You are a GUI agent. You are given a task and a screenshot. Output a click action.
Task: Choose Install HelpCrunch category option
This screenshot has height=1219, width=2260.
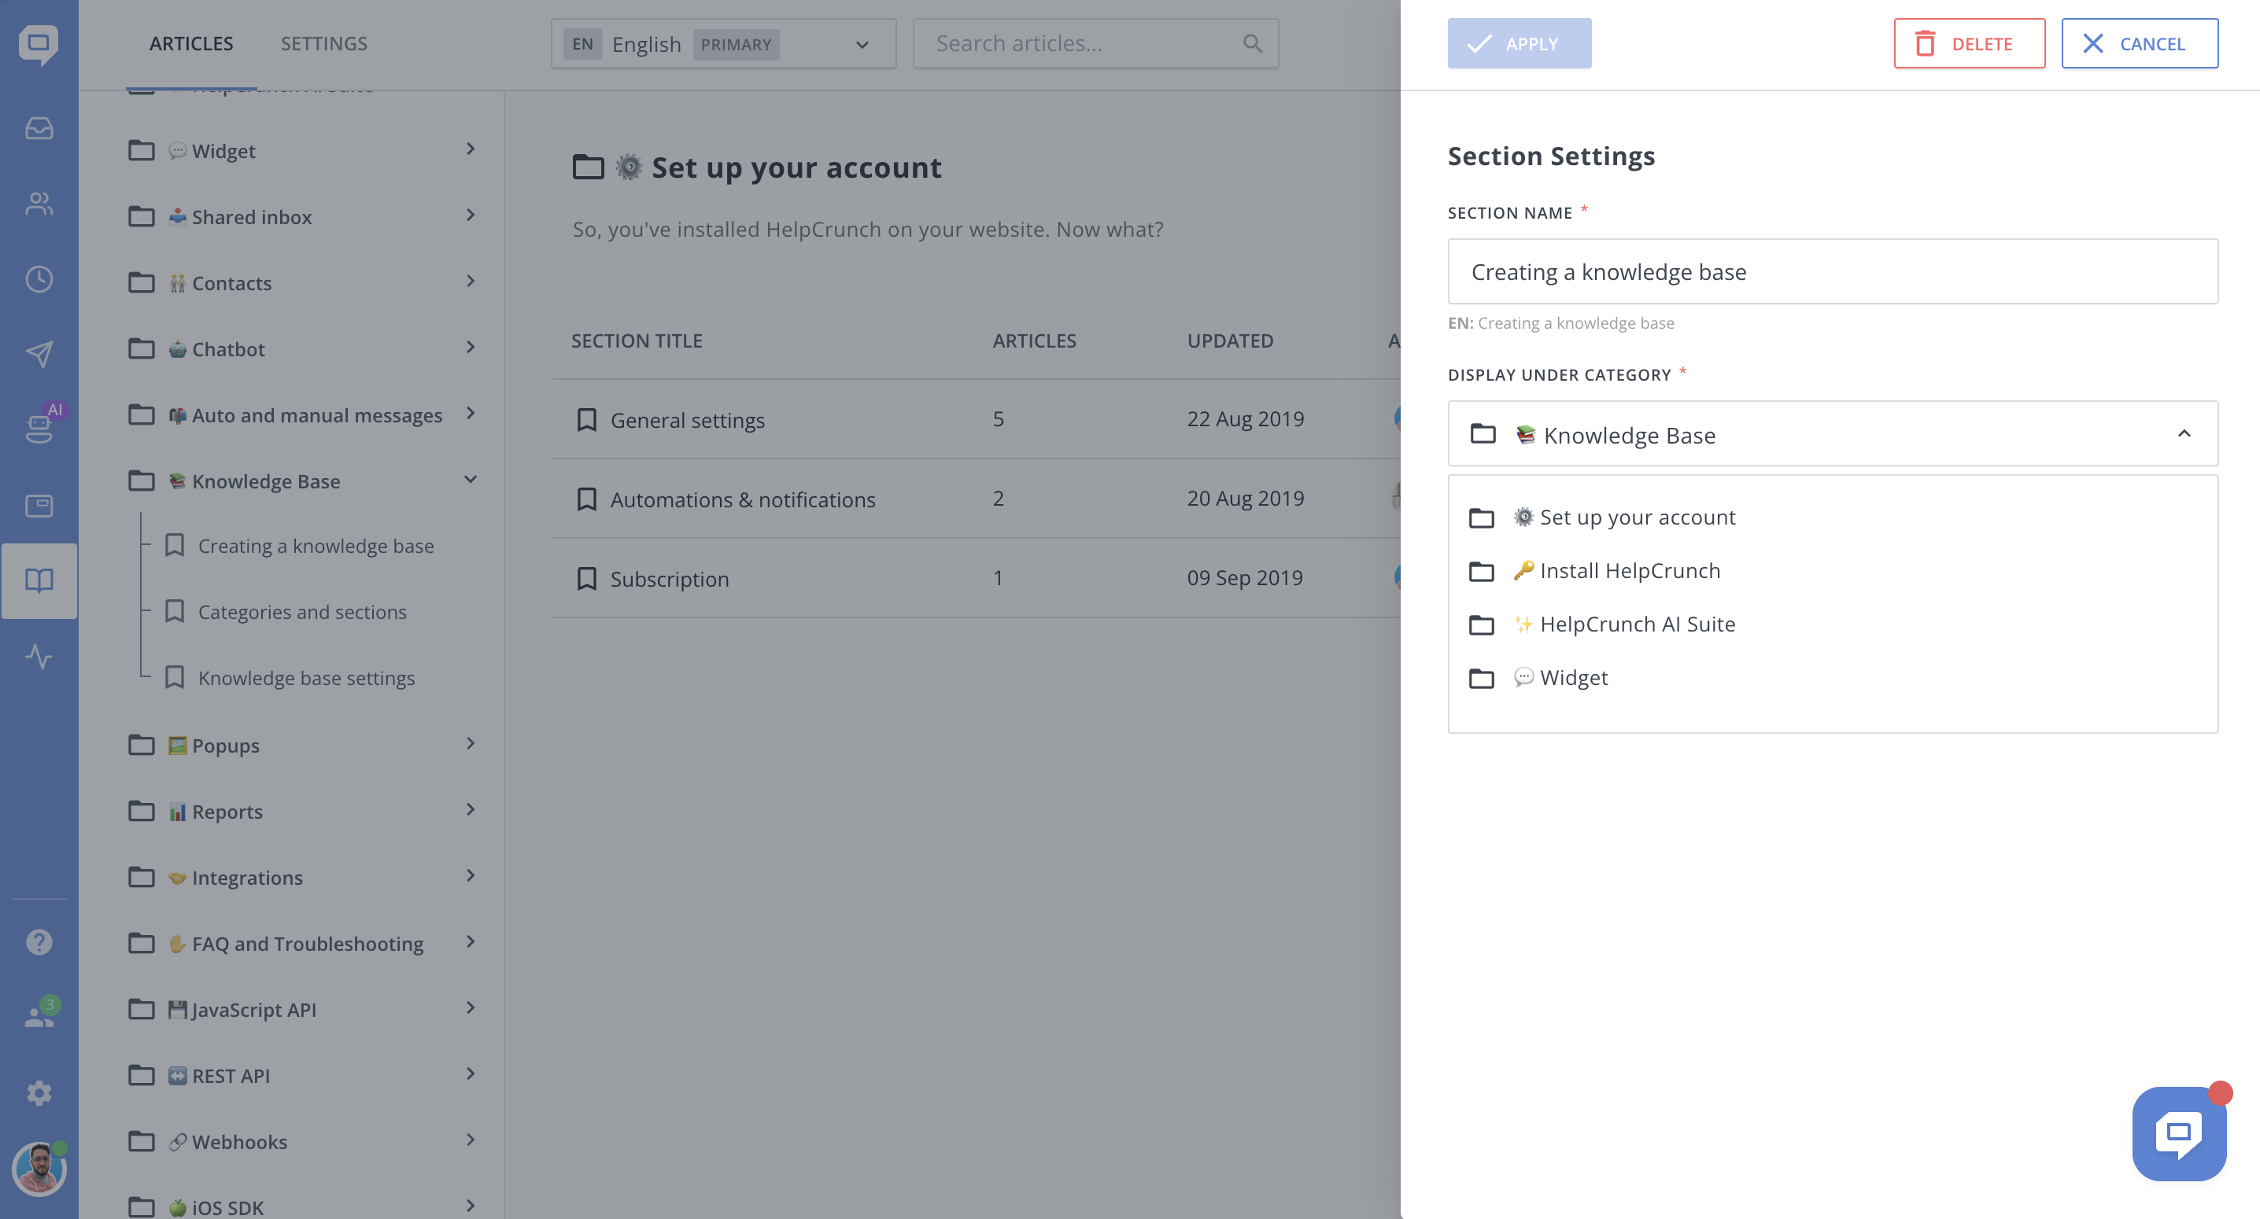pos(1629,571)
